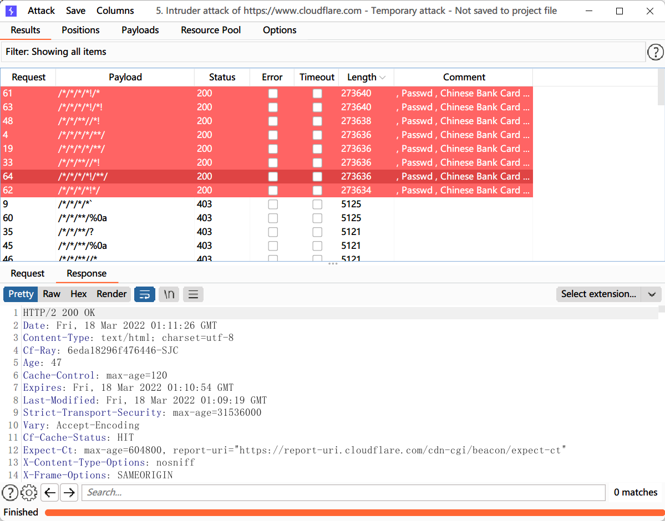The image size is (665, 521).
Task: Select the Pretty view button
Action: point(21,294)
